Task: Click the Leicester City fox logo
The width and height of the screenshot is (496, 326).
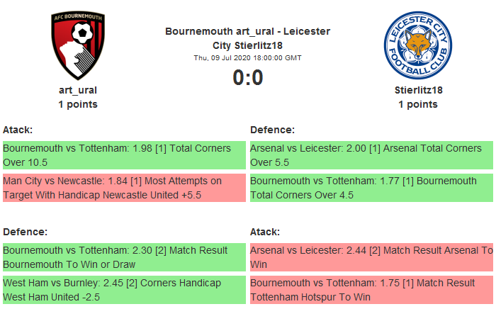Action: [x=417, y=45]
